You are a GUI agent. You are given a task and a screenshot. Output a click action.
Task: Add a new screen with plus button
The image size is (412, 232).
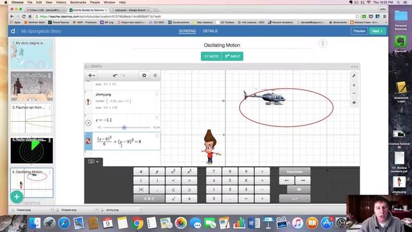(17, 197)
